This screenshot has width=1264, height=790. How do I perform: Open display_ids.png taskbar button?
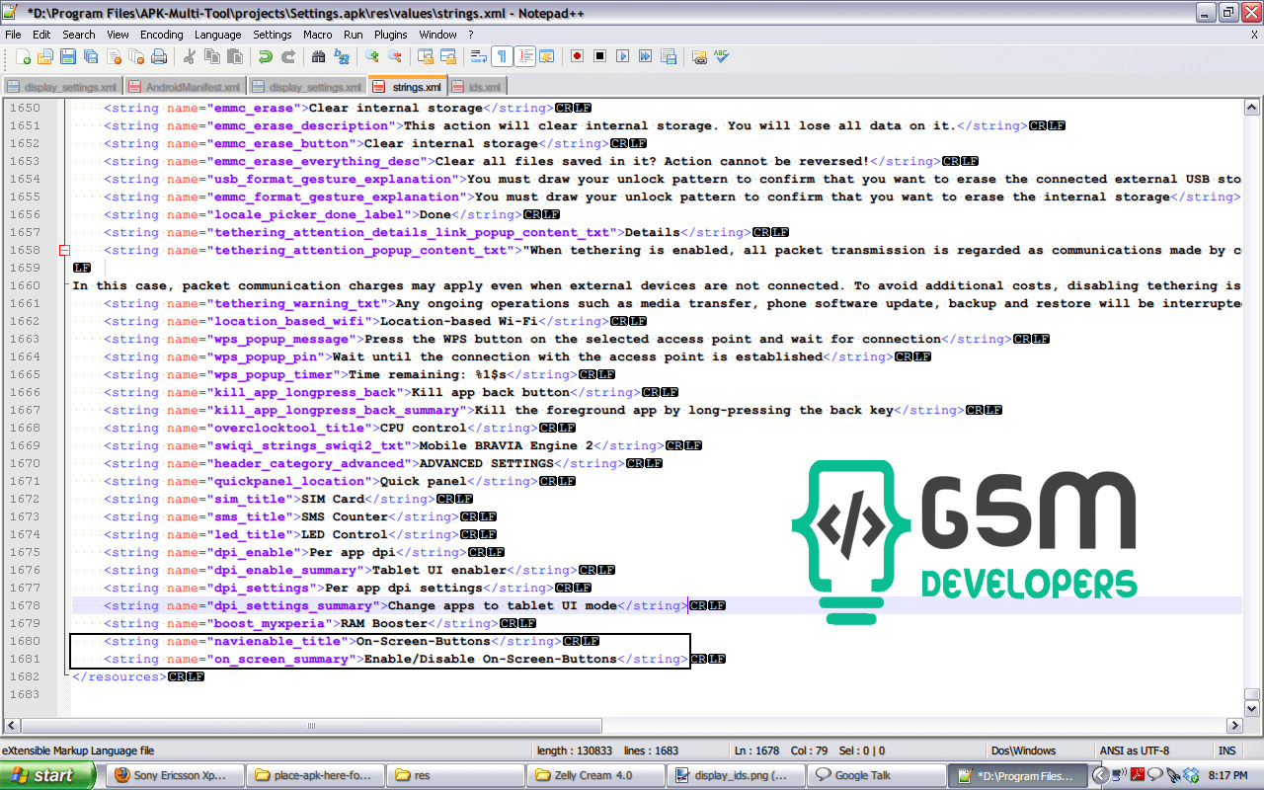734,775
